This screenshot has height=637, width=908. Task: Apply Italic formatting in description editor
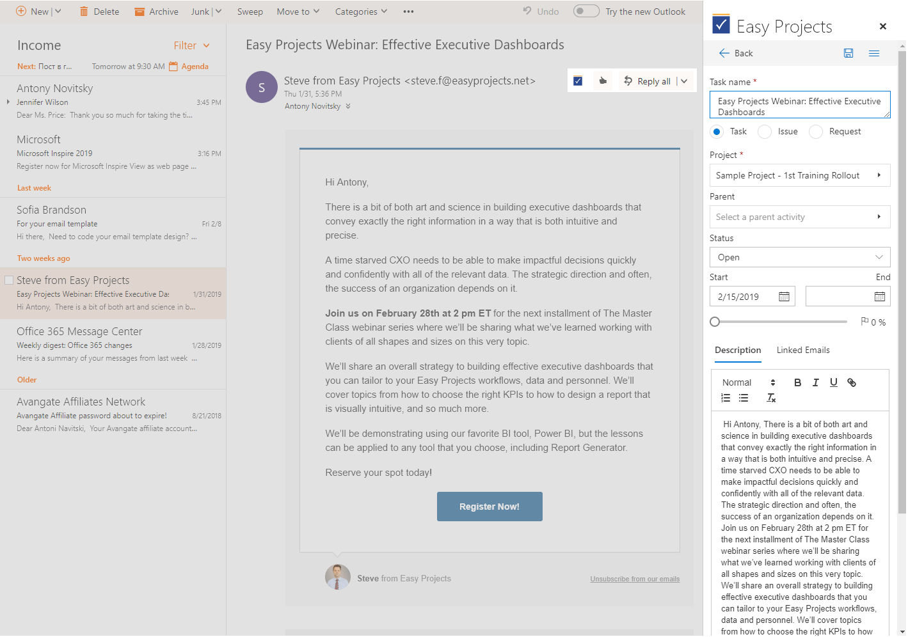[815, 382]
